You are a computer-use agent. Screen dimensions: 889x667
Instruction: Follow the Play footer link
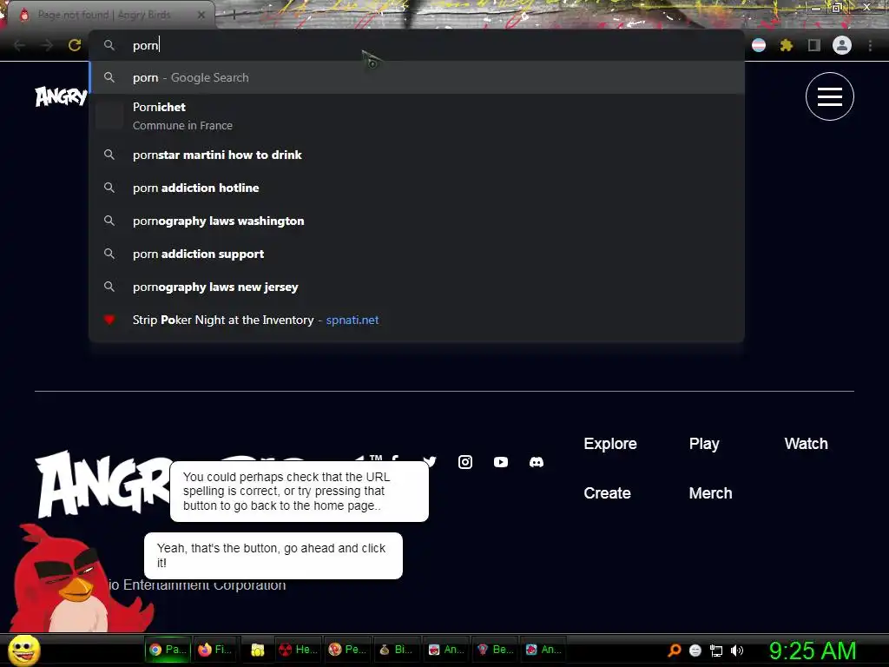[704, 444]
